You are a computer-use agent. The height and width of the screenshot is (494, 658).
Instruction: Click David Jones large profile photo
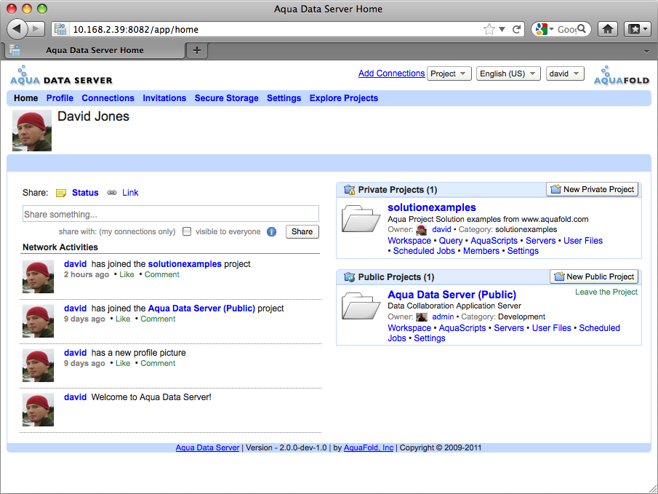coord(32,131)
